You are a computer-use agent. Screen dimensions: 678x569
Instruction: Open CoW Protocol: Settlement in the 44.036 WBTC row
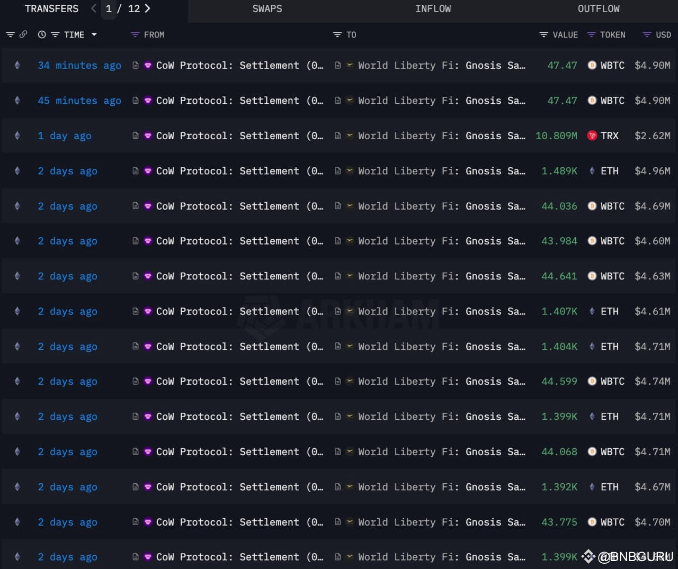239,206
